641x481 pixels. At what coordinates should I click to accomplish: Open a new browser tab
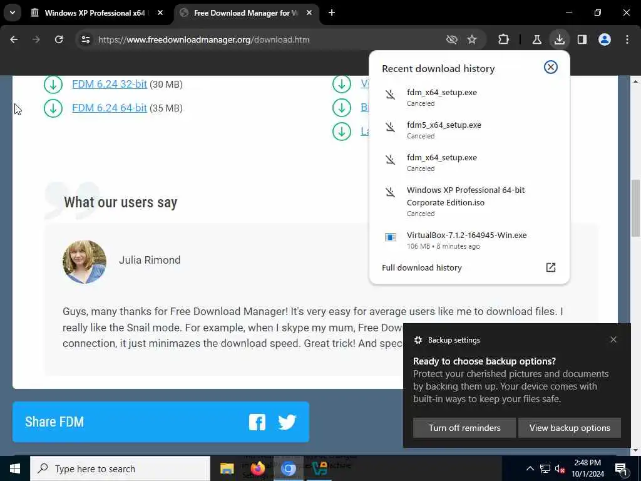click(x=332, y=13)
